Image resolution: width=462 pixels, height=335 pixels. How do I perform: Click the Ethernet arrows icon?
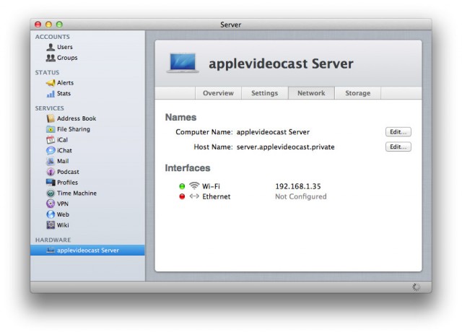(x=194, y=196)
